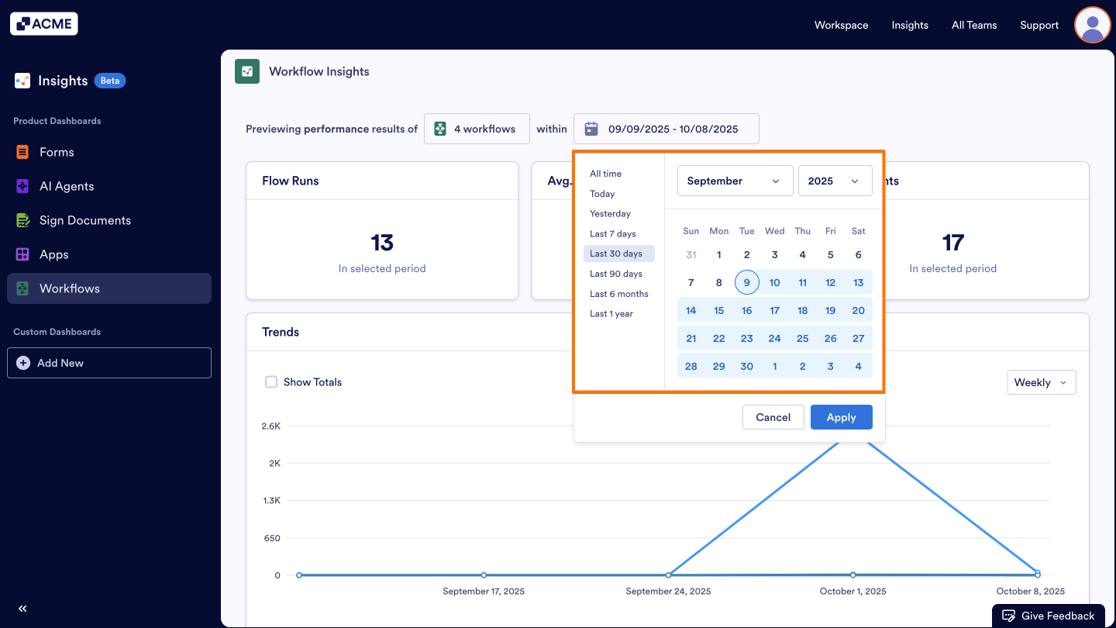Open the 2025 year dropdown
1116x628 pixels.
point(835,180)
